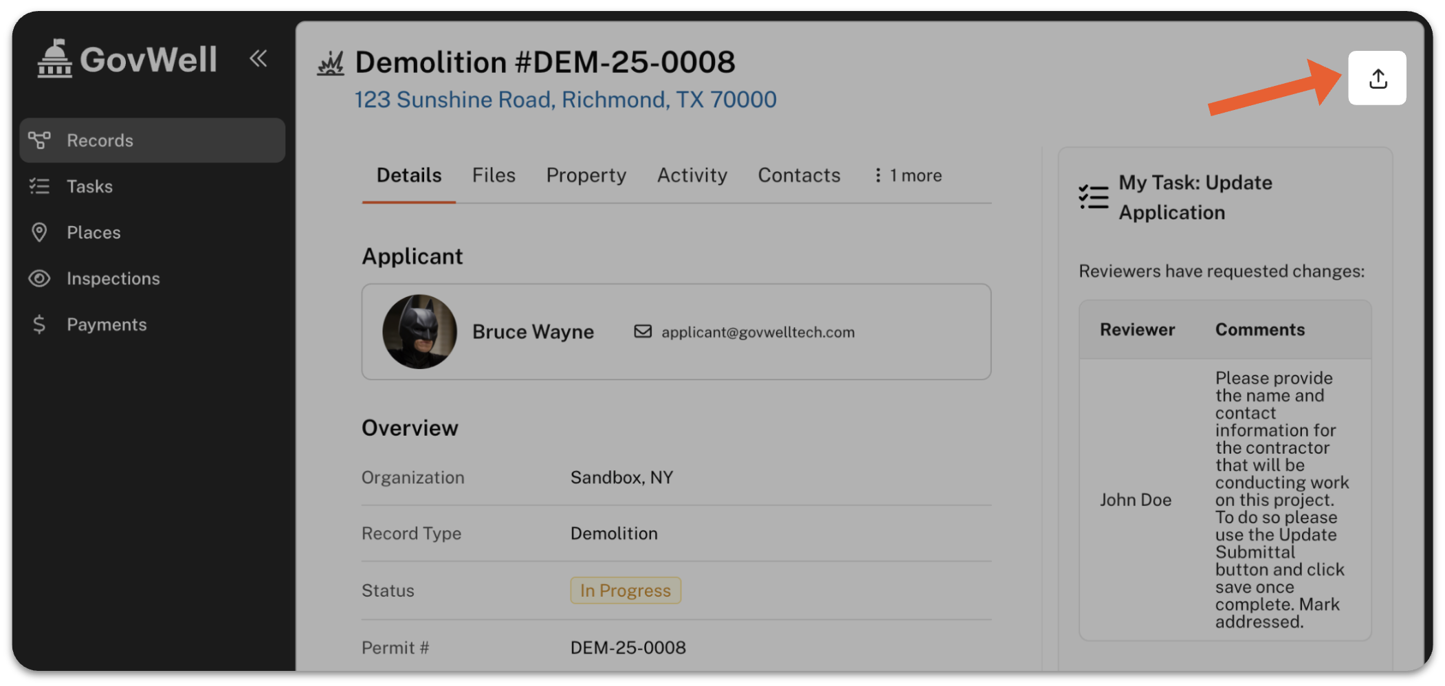Click the Places map pin icon
The height and width of the screenshot is (686, 1445).
pyautogui.click(x=39, y=232)
